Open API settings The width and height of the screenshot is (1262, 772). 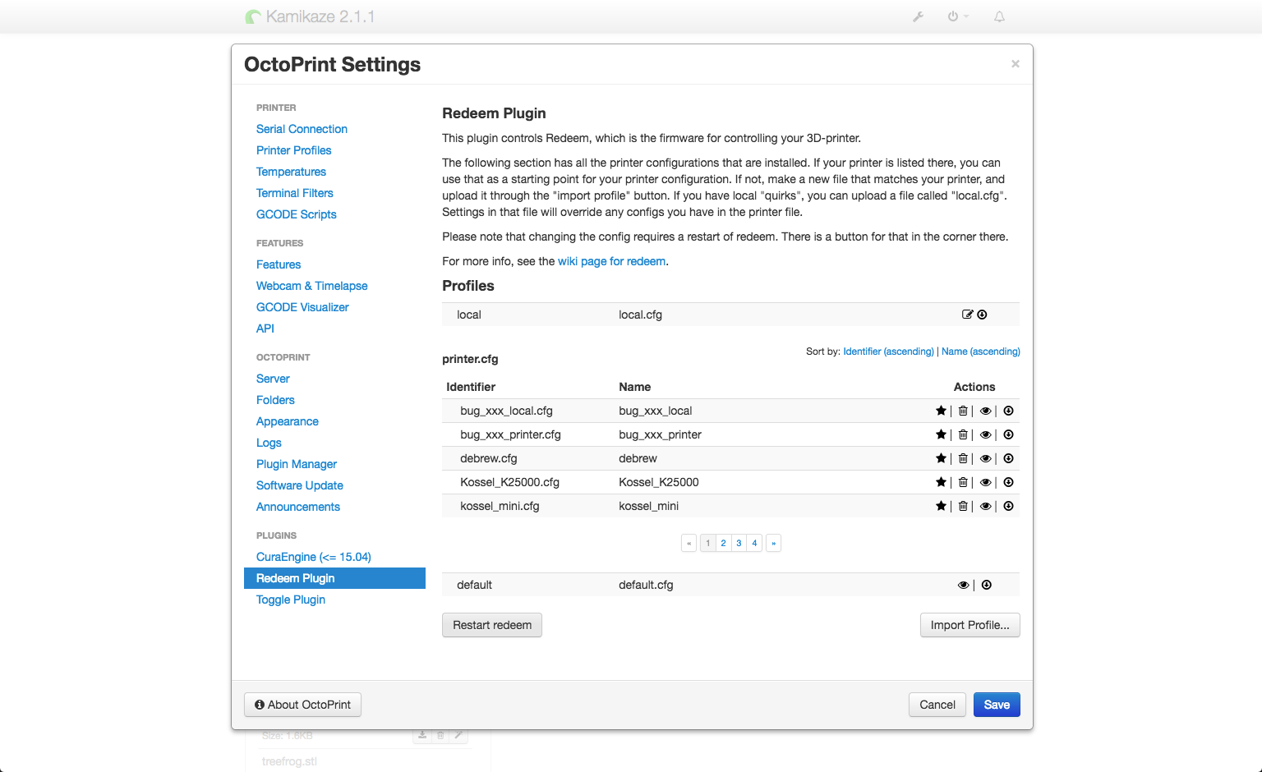265,329
